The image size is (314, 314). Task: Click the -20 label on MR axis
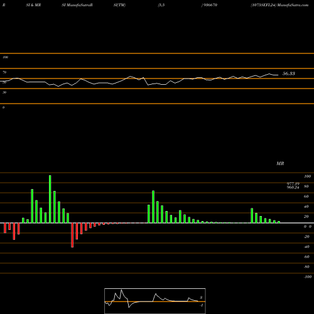click(x=306, y=237)
